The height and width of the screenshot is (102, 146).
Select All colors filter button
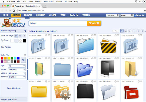tap(23, 60)
